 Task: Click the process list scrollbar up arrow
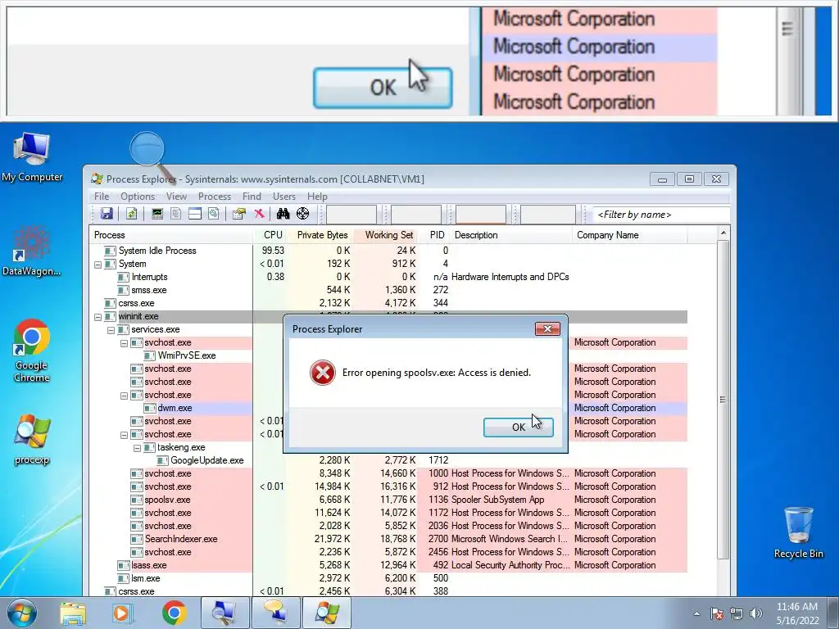(x=723, y=233)
